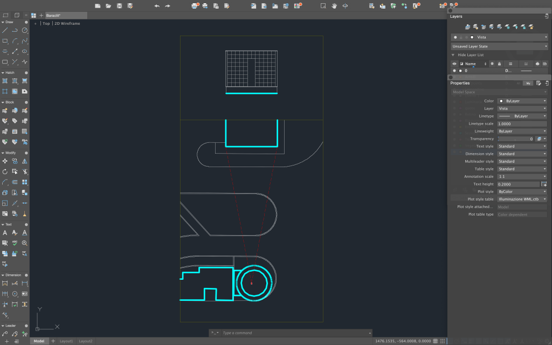This screenshot has width=552, height=345.
Task: Select the Mirror tool in Modify
Action: [x=25, y=161]
